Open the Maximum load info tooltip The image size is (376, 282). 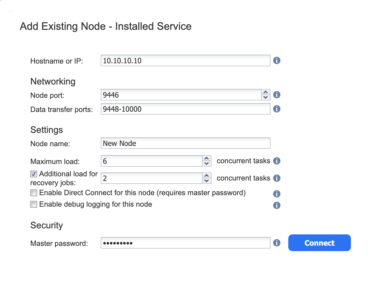click(277, 161)
